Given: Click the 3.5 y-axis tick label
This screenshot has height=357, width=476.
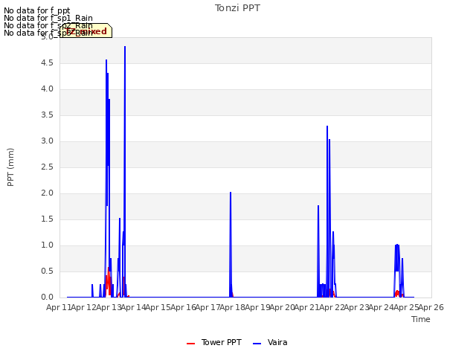Looking at the screenshot, I should click(x=47, y=115).
